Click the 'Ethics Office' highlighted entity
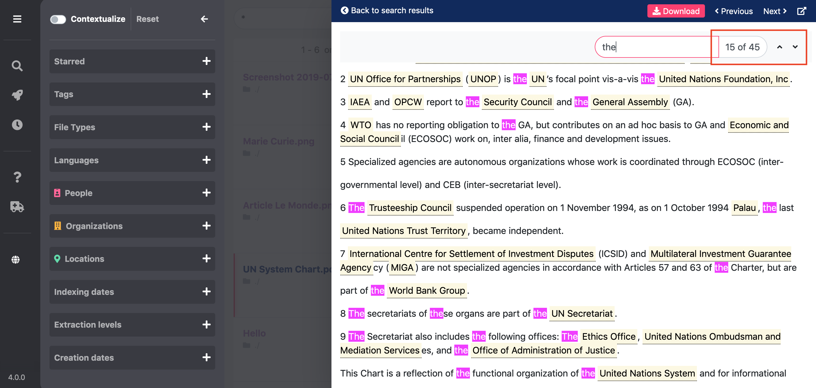Image resolution: width=816 pixels, height=388 pixels. 609,337
